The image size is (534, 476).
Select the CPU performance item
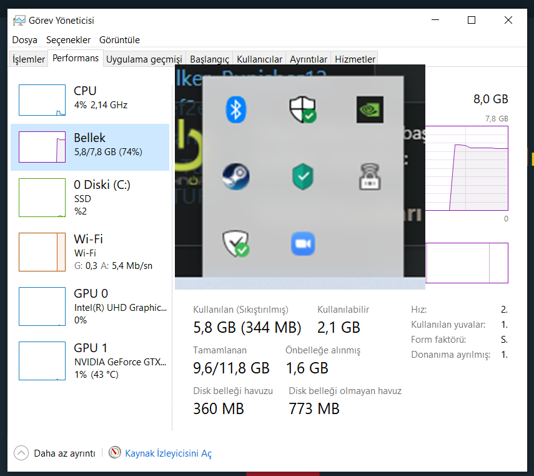click(90, 100)
